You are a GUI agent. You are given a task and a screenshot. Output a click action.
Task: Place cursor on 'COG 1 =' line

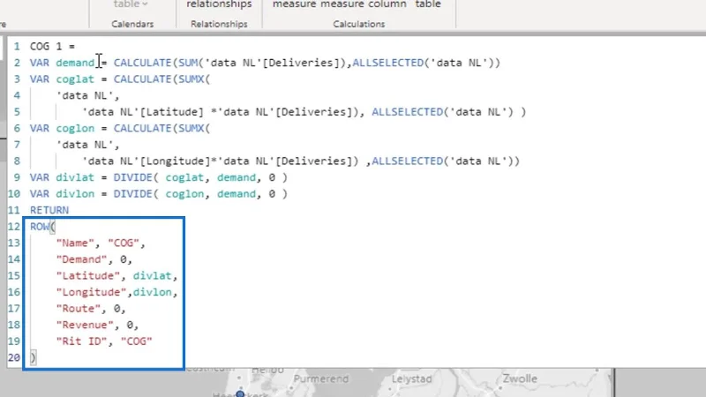click(52, 47)
